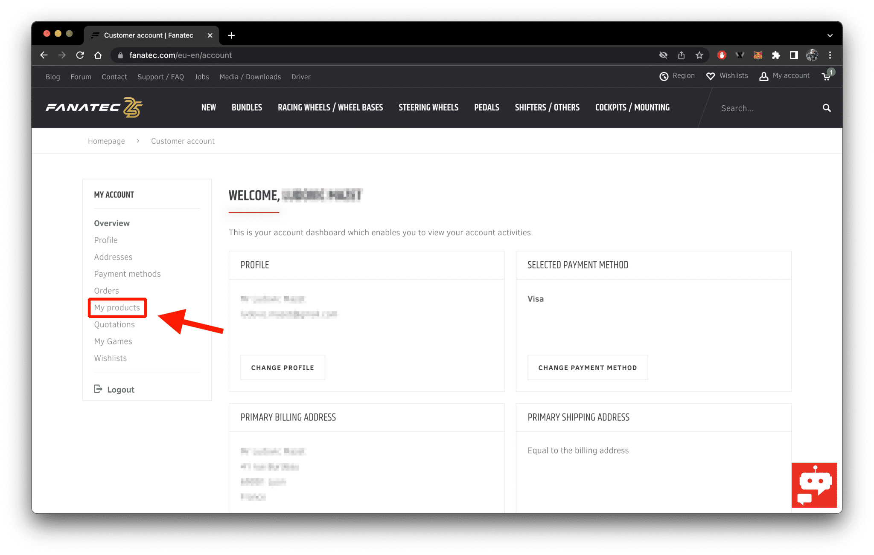Viewport: 874px width, 555px height.
Task: Click the share page icon
Action: coord(681,55)
